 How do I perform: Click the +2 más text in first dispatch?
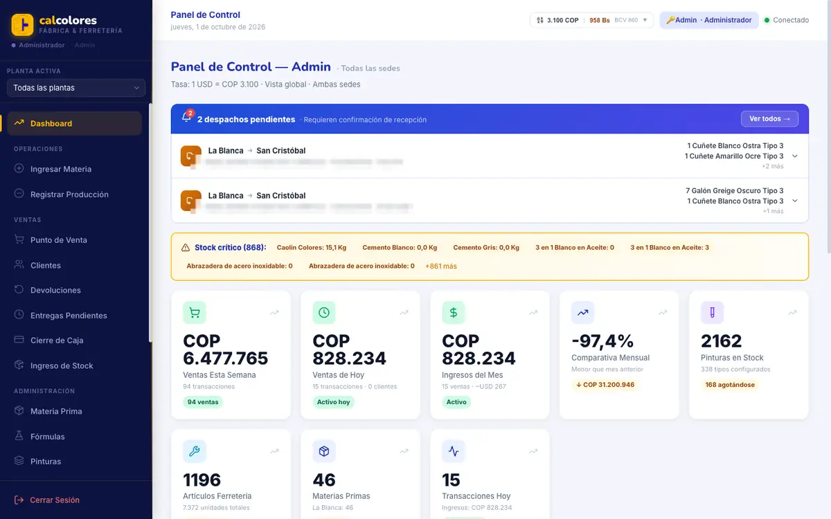pos(773,166)
